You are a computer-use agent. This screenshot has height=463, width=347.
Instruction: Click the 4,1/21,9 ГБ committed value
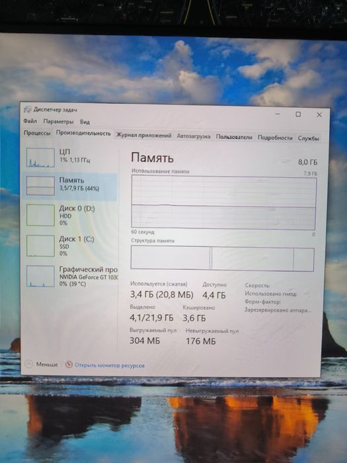tap(151, 317)
